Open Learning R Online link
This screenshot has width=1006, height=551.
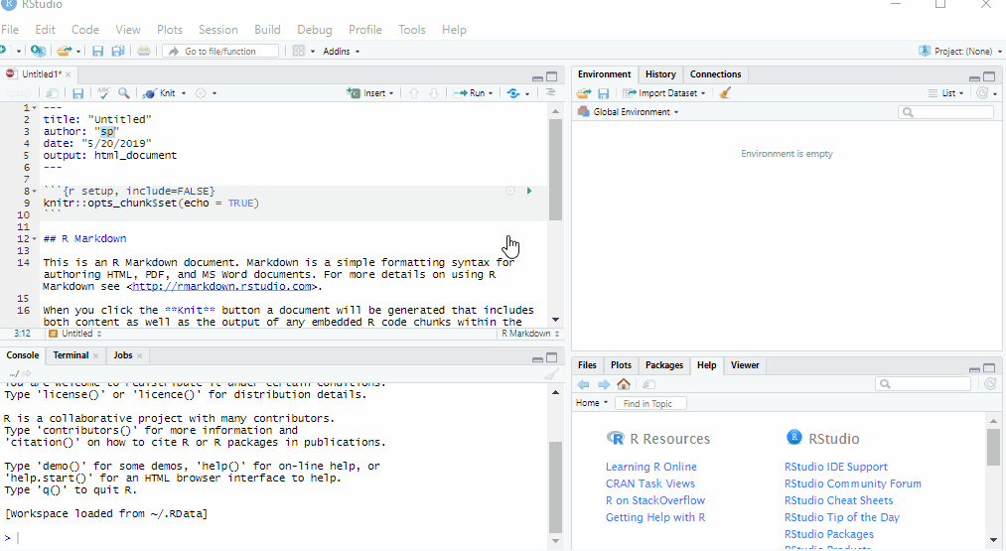[651, 467]
